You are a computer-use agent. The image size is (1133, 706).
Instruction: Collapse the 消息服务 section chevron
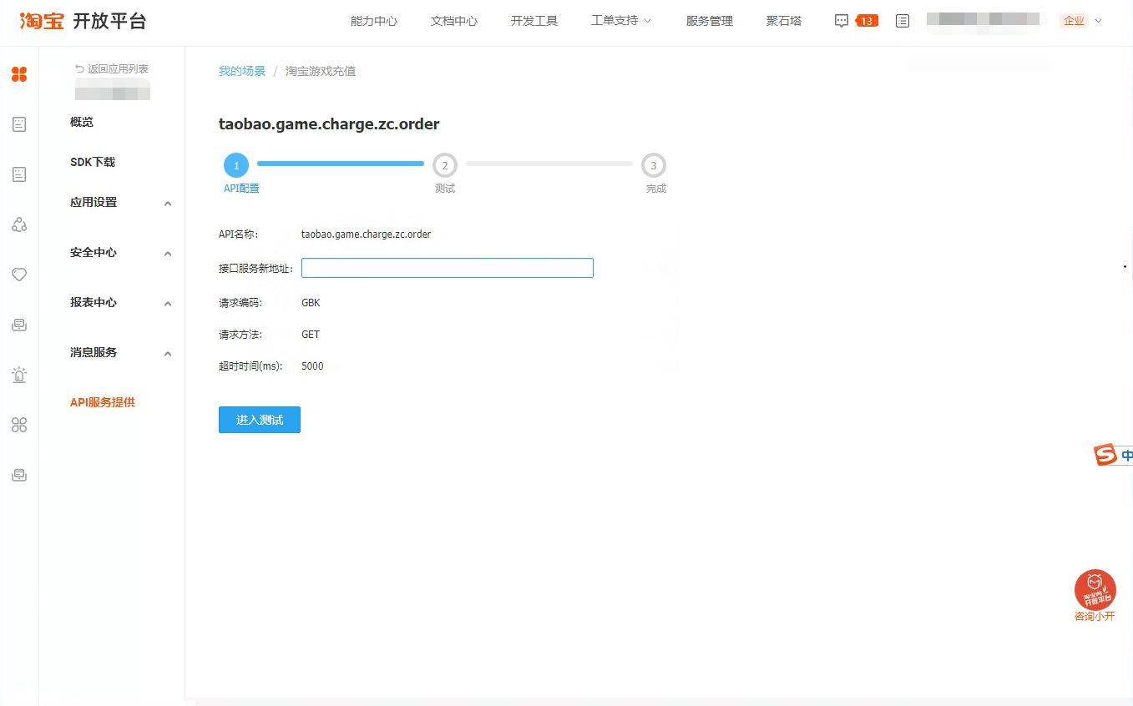168,353
